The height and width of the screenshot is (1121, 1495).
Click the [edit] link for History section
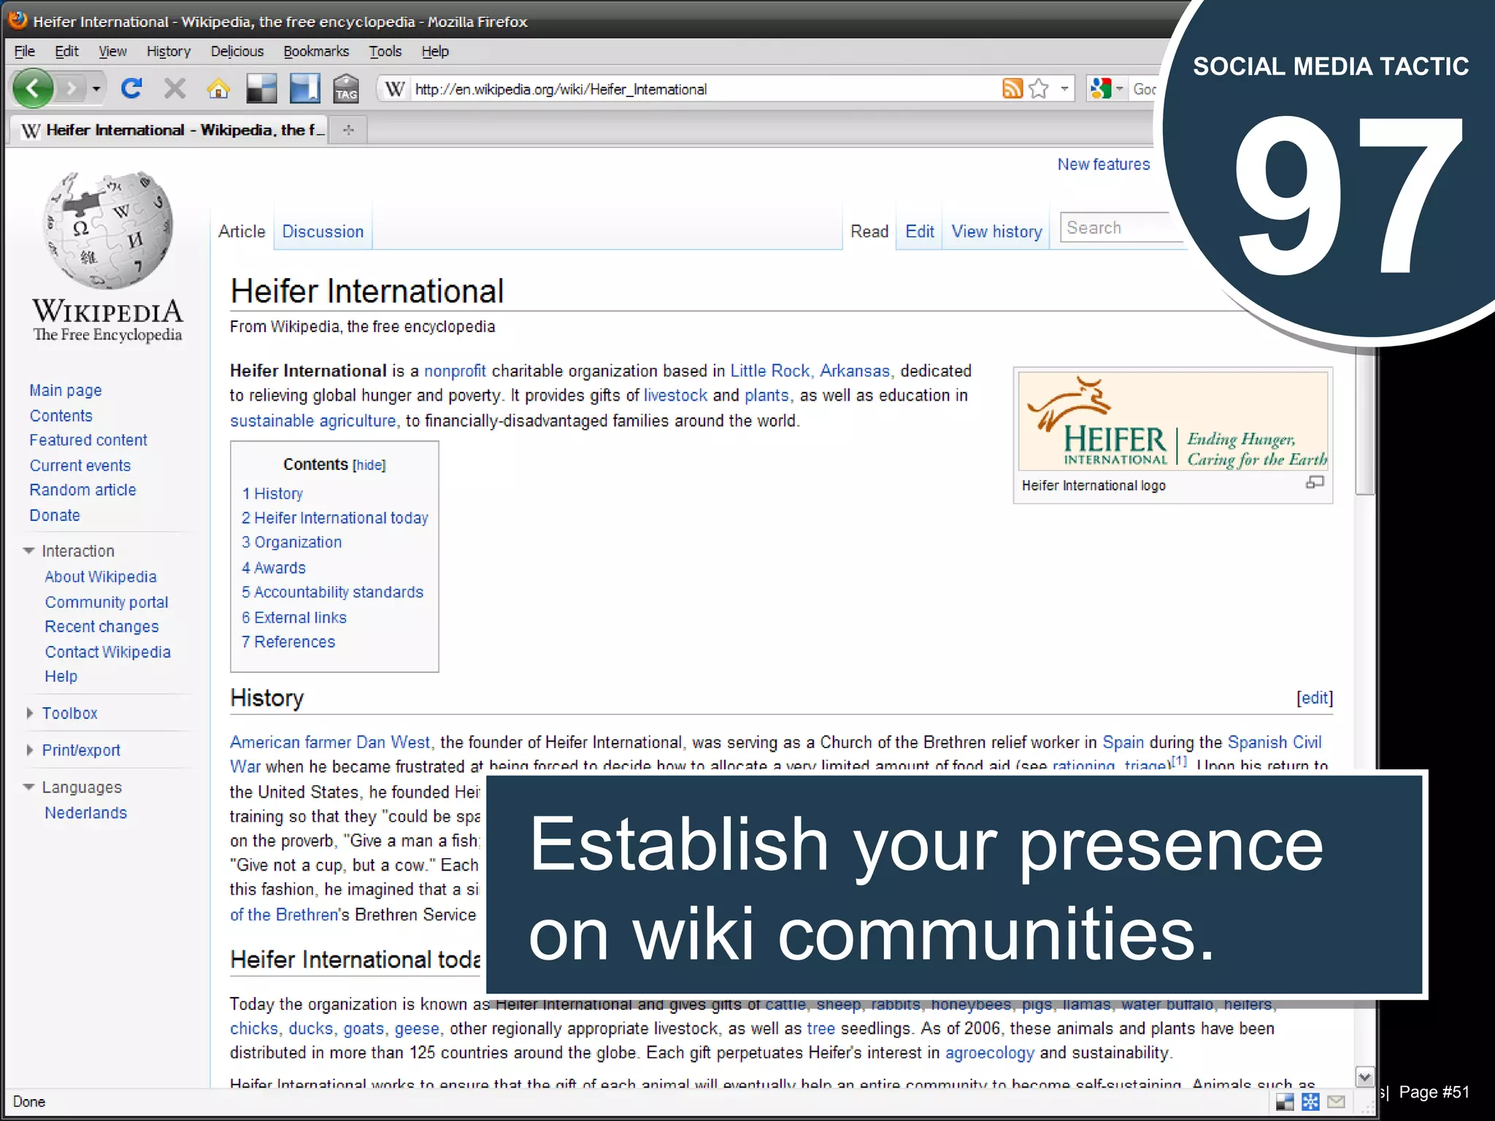(x=1315, y=698)
